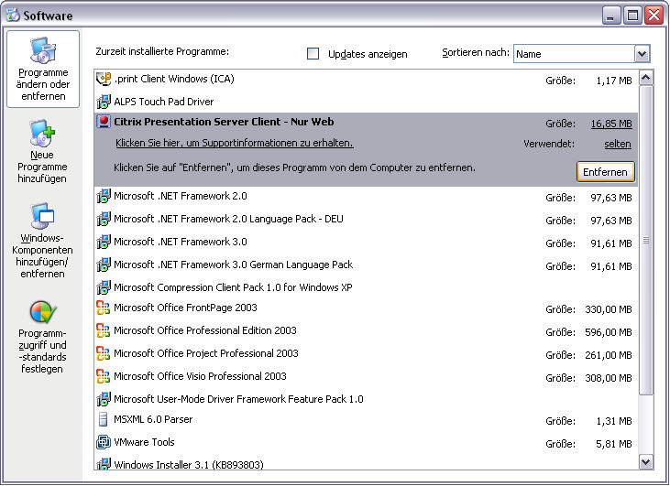Image resolution: width=670 pixels, height=486 pixels.
Task: Close the Software window
Action: tap(654, 16)
